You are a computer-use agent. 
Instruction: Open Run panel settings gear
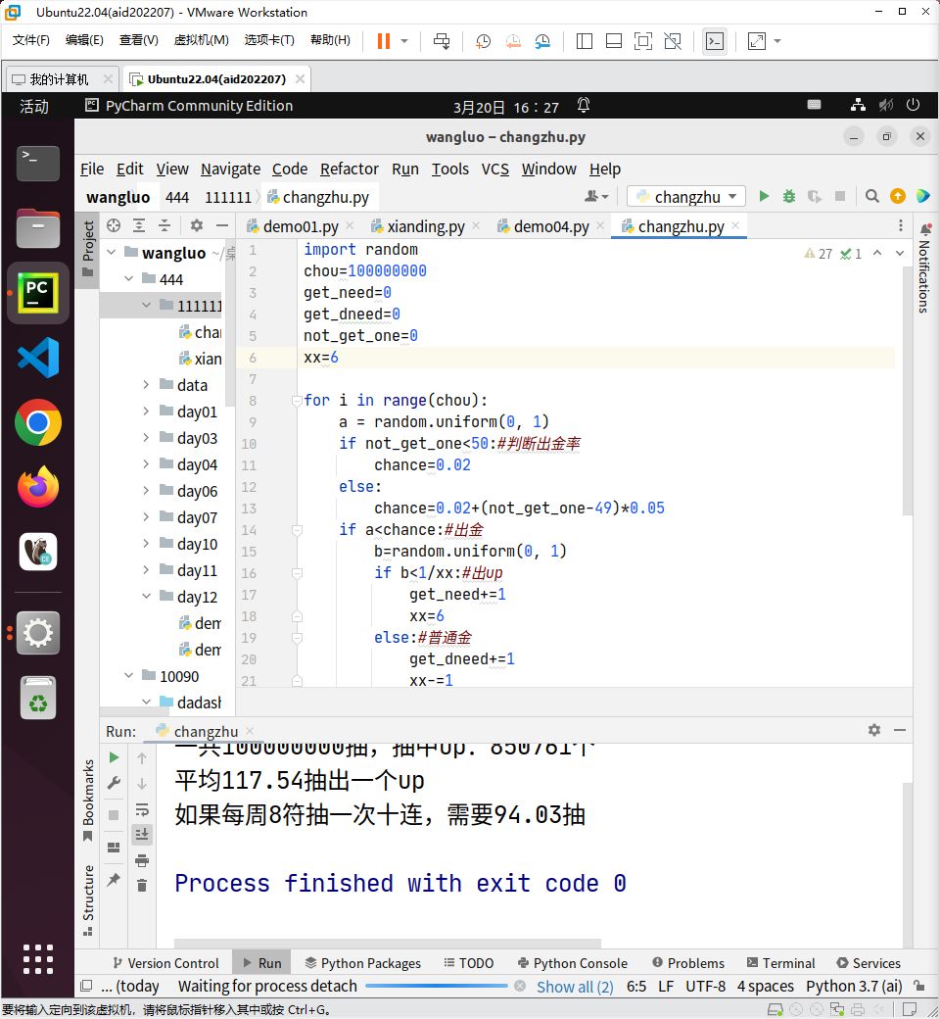click(874, 730)
